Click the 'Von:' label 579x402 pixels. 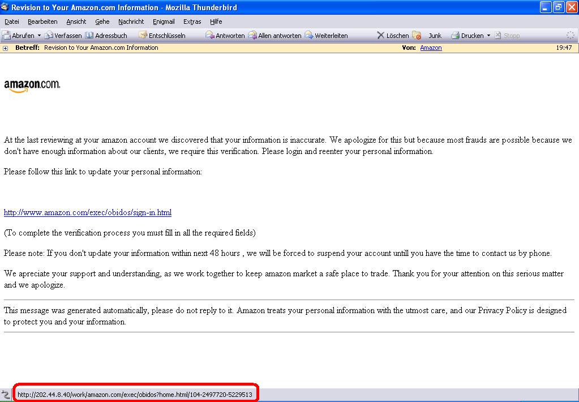(409, 48)
